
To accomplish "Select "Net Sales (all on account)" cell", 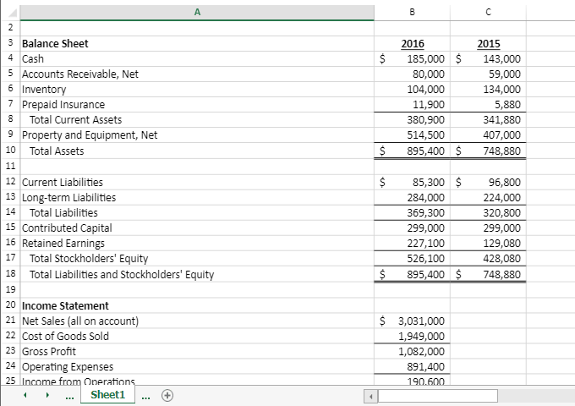I will [197, 321].
